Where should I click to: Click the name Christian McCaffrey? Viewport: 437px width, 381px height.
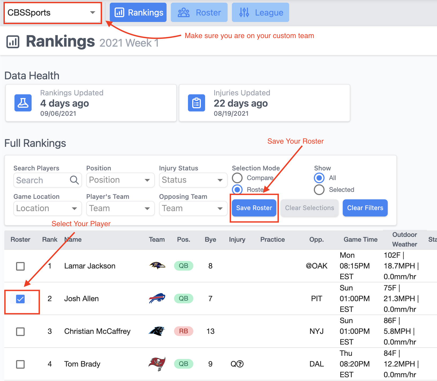[97, 331]
